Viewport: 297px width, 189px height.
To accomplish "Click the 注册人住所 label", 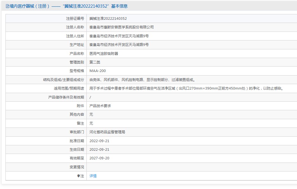I will (75, 36).
